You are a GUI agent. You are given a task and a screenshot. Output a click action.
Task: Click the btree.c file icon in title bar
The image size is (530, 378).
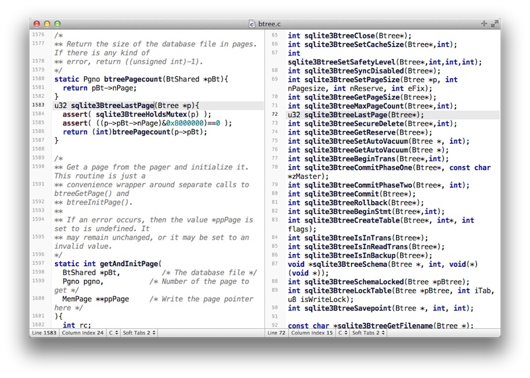(x=252, y=23)
